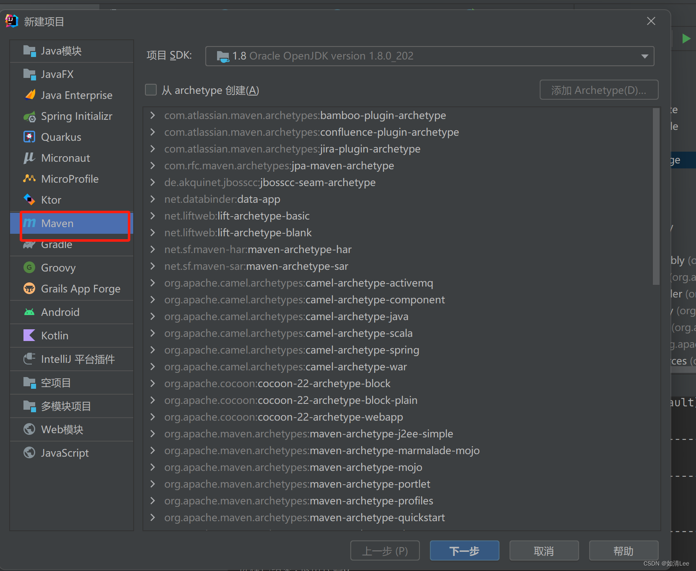Screen dimensions: 696x571
Task: Click the 上一步 (P) button
Action: pyautogui.click(x=385, y=550)
